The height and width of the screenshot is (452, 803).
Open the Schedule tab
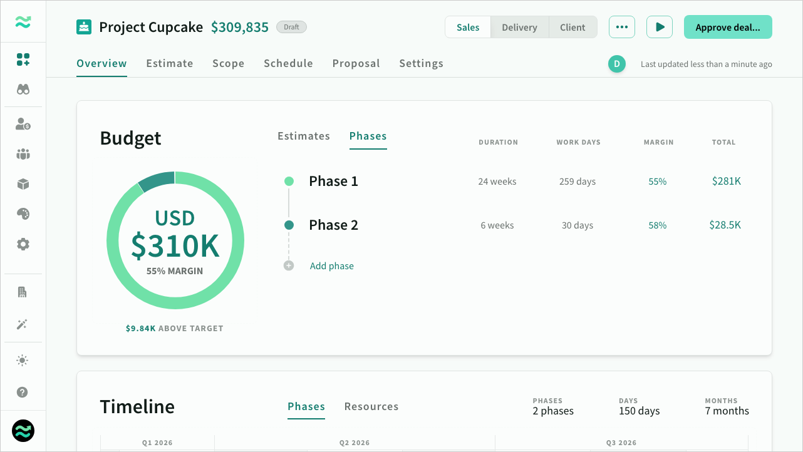pos(288,63)
